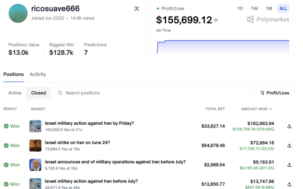Click the scan icon next to the username

click(x=137, y=9)
